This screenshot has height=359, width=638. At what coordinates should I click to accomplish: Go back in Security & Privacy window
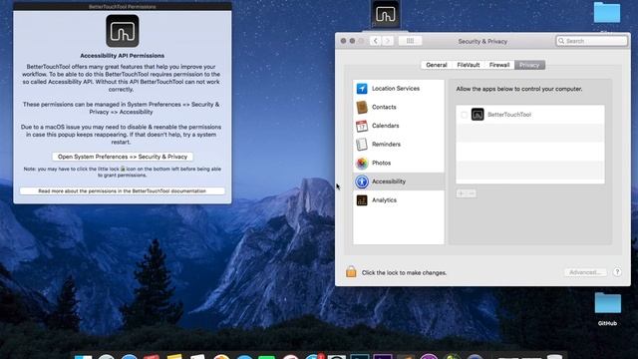click(x=376, y=41)
